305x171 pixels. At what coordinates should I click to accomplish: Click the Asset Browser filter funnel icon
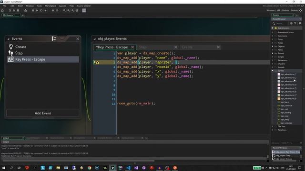pos(295,23)
